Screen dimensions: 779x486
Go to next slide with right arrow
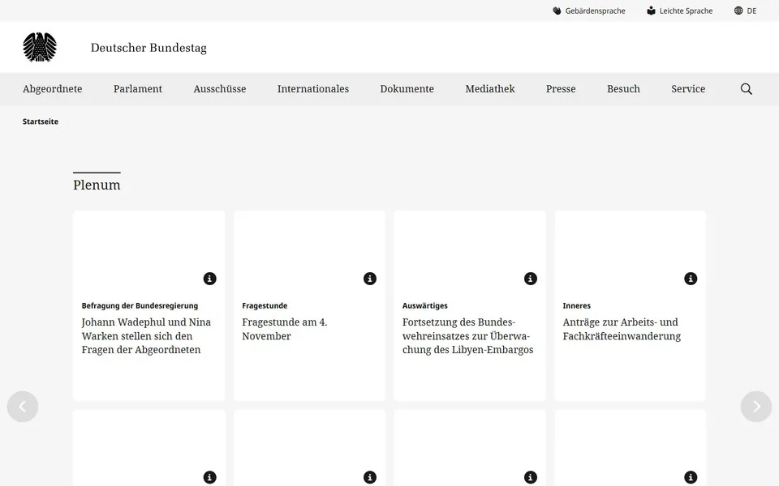[756, 407]
